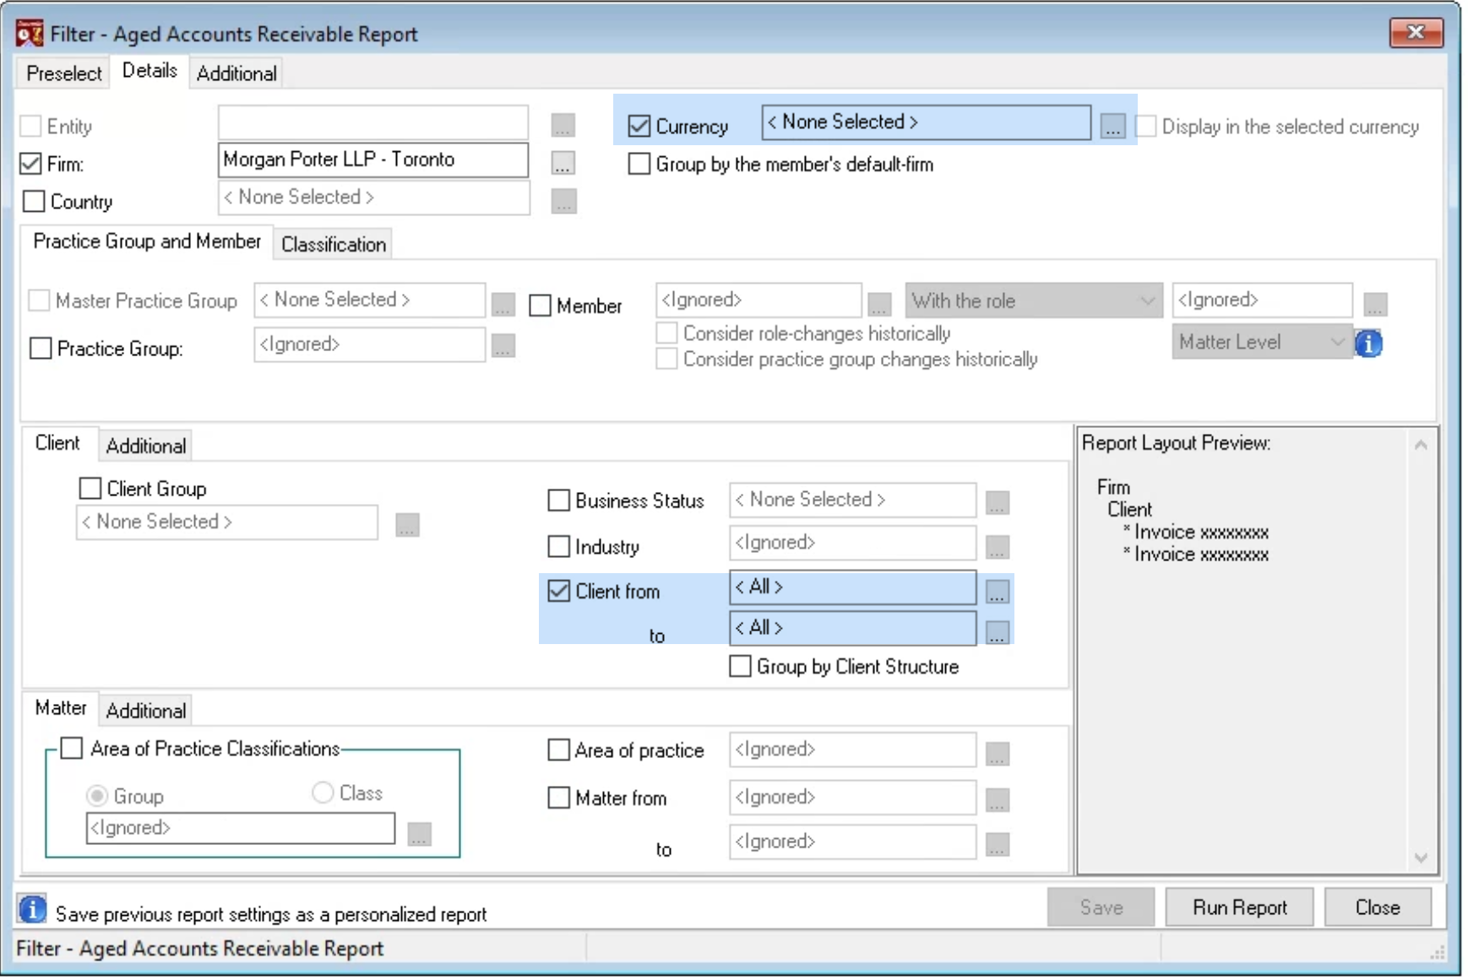Viewport: 1468px width, 980px height.
Task: Click the info icon beside Save previous report settings
Action: click(x=32, y=910)
